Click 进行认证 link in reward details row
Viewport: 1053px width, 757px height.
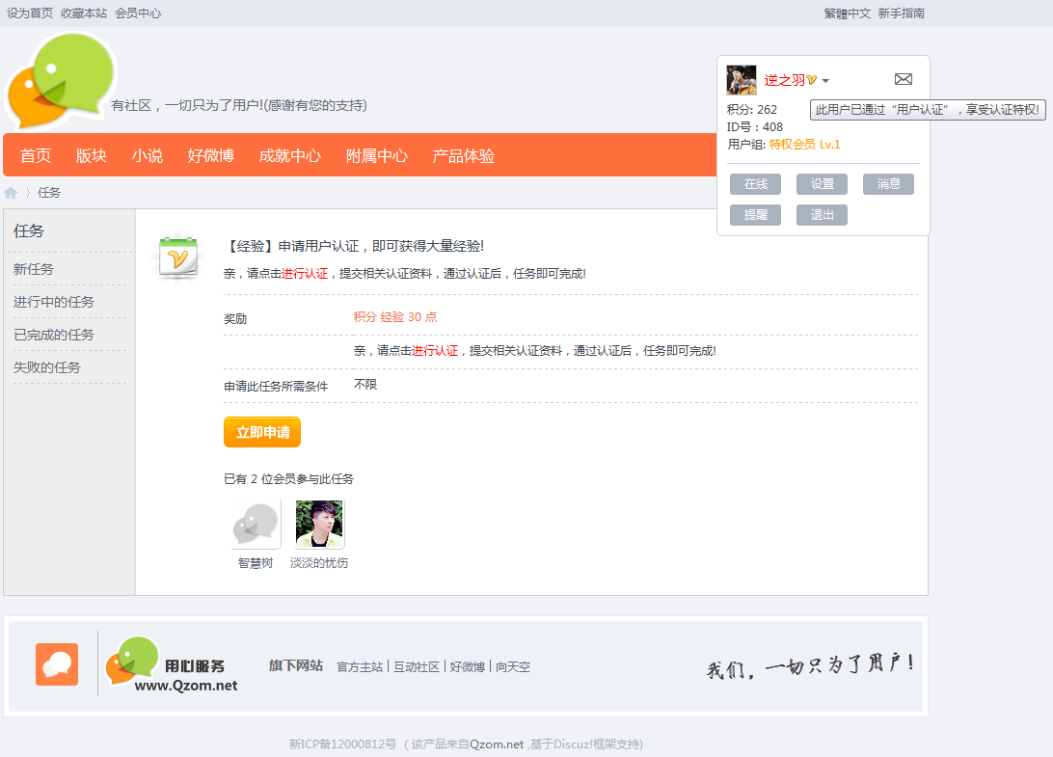click(x=435, y=351)
